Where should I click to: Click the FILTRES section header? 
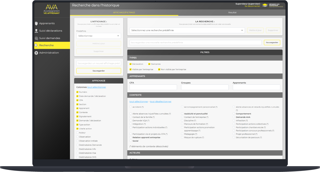205,52
